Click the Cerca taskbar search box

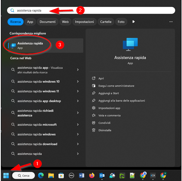(x=23, y=175)
